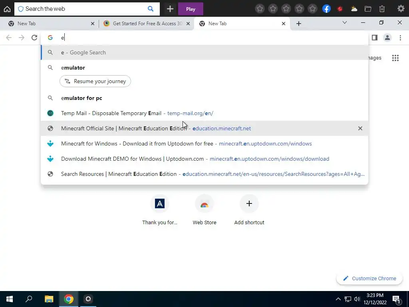Open the Facebook icon in top bar
Viewport: 409px width, 307px height.
click(326, 9)
